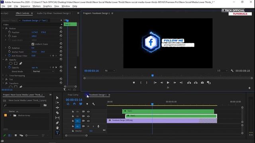Screen dimensions: 255x143
Task: Toggle animation stopwatch for Rotation
Action: coord(10,48)
